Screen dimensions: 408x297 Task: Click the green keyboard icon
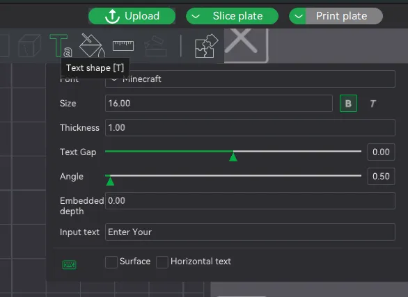click(69, 265)
